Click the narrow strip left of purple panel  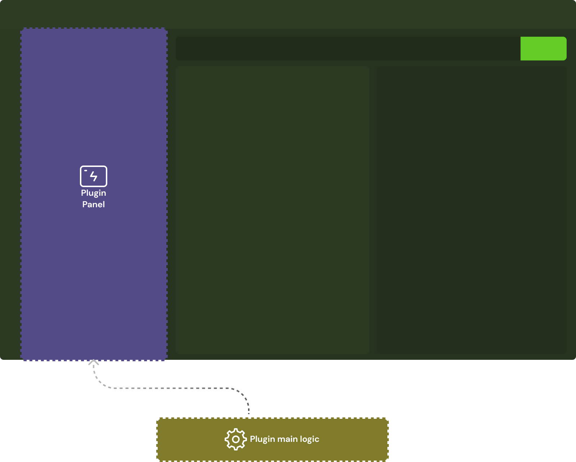10,194
